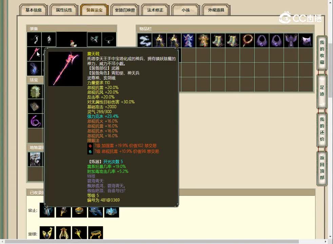Click the grey necklace slot in 装备
Image resolution: width=333 pixels, height=244 pixels.
coord(109,39)
